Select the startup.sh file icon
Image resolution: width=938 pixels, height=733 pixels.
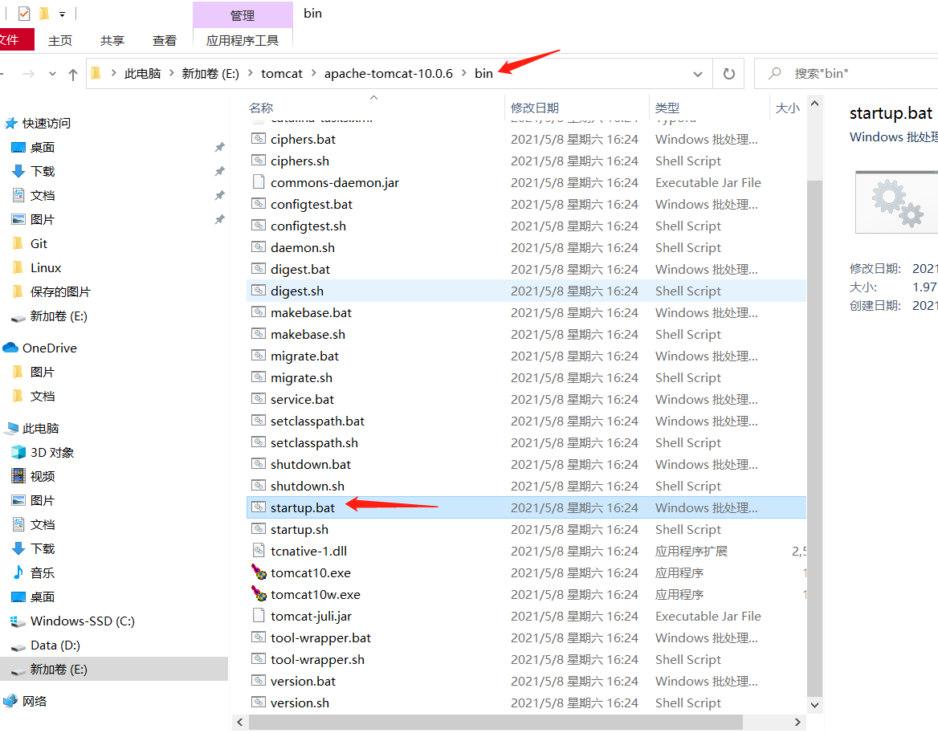click(259, 529)
